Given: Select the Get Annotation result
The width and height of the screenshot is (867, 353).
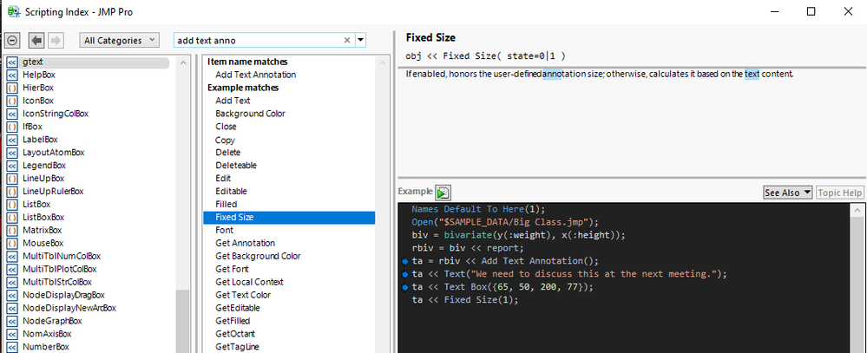Looking at the screenshot, I should coord(245,243).
